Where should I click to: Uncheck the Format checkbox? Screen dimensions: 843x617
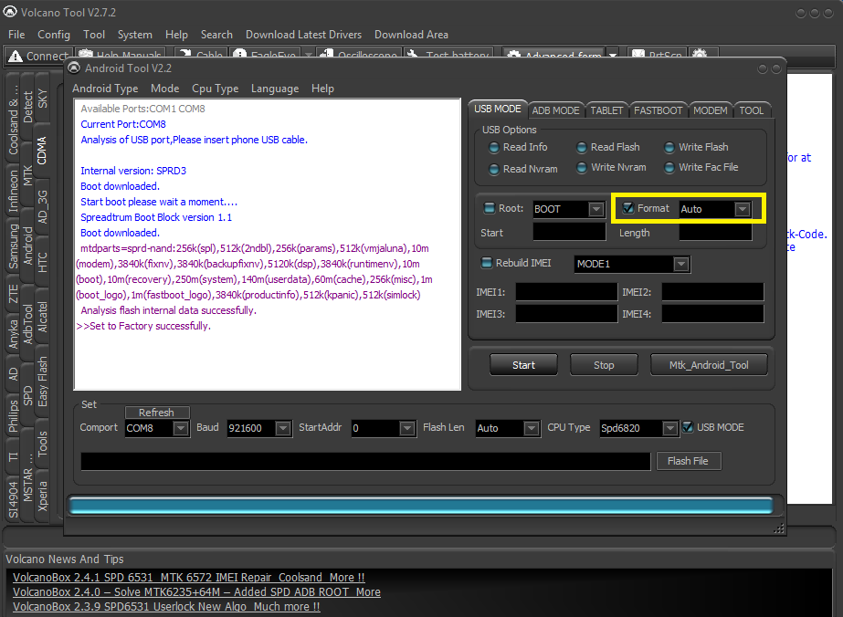[628, 208]
